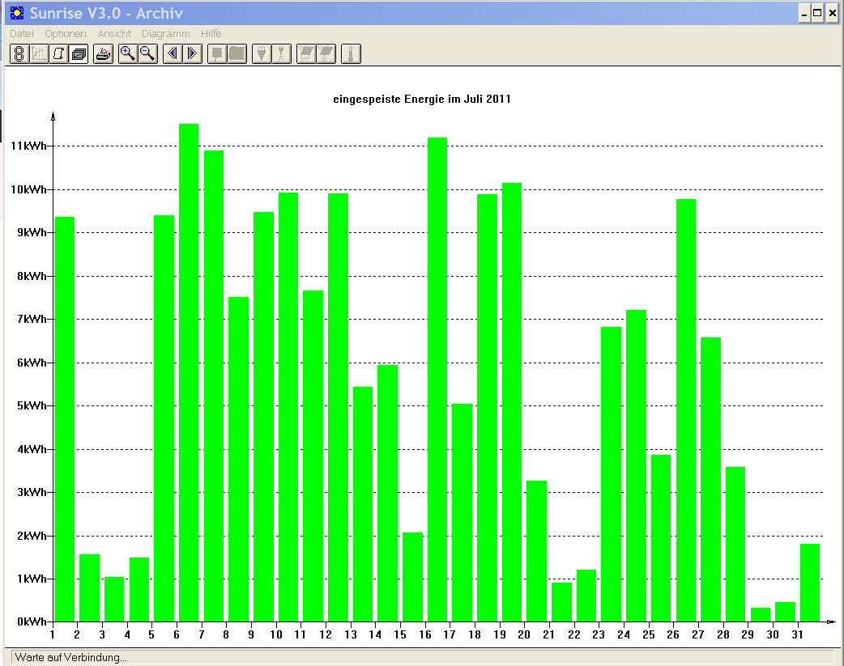
Task: Open the digital numeric display view
Action: [x=19, y=53]
